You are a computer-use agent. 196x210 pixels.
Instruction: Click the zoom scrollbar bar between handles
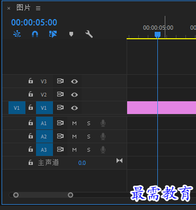point(43,195)
